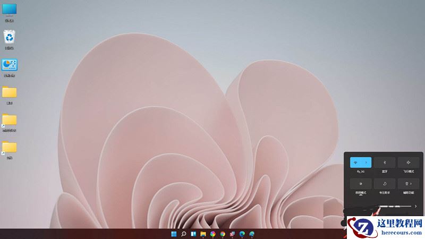The width and height of the screenshot is (425, 239).
Task: Toggle Wi-Fi in the quick settings panel
Action: (x=355, y=163)
